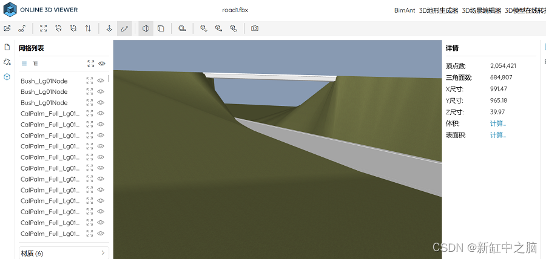Zoom to the first Bush_Lg01Node mesh

pyautogui.click(x=90, y=80)
